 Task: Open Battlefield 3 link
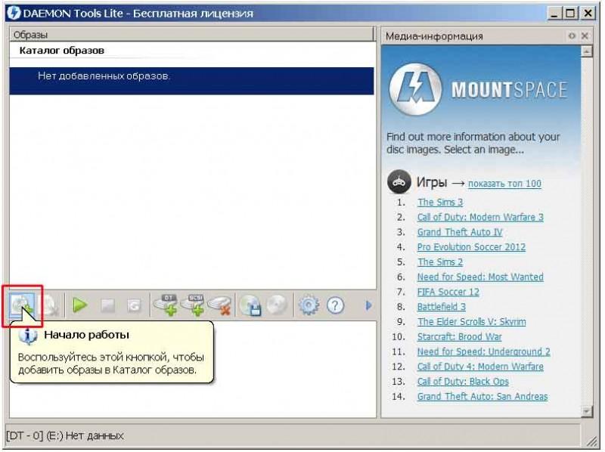[442, 307]
